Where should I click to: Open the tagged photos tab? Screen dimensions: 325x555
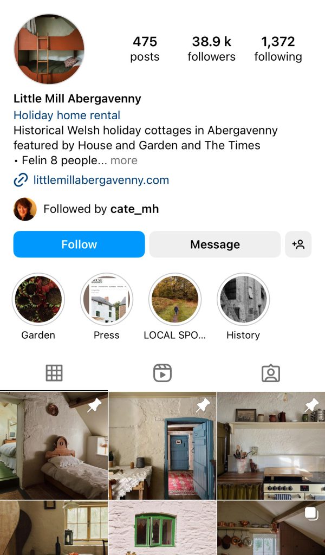pyautogui.click(x=270, y=373)
